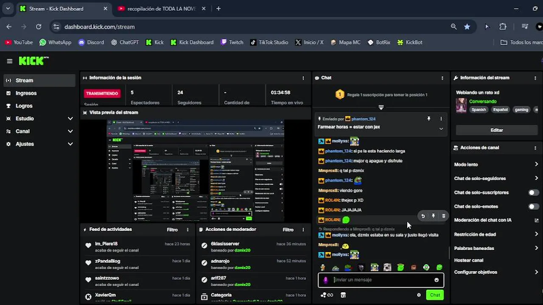The width and height of the screenshot is (543, 305).
Task: Click the stream preview thumbnail
Action: point(196,170)
